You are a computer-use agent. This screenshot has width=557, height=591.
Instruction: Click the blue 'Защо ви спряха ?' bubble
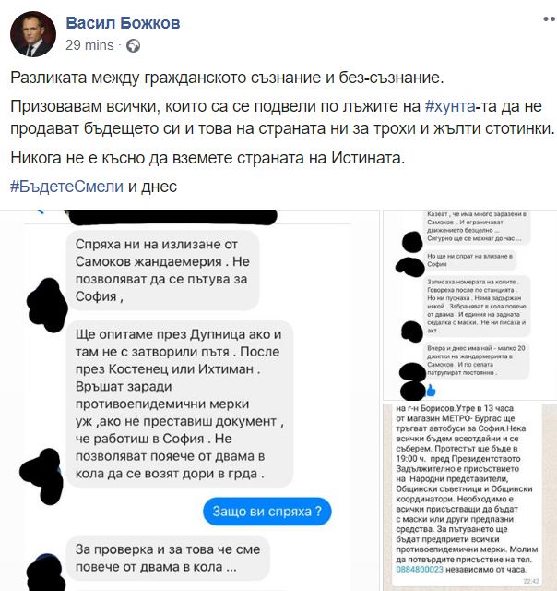267,512
